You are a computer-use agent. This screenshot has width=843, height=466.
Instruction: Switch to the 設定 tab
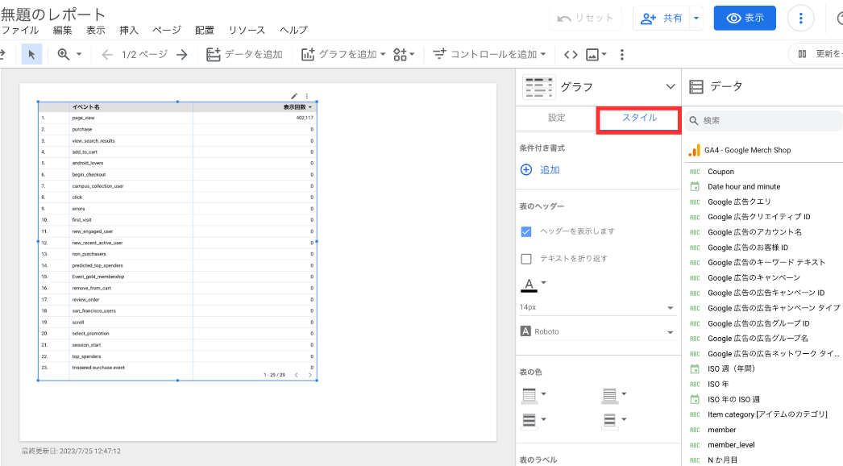[x=556, y=118]
